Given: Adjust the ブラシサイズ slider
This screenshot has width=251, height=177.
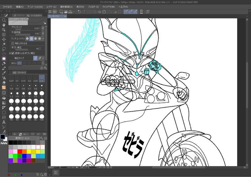Looking at the screenshot, I should (23, 29).
